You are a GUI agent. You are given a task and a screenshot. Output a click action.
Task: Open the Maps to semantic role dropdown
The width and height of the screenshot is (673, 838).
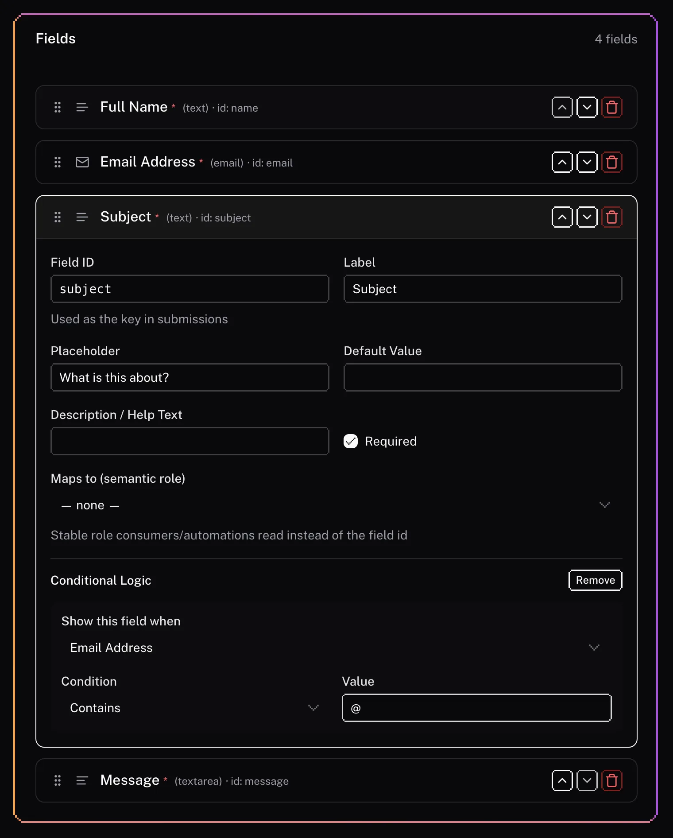tap(336, 505)
